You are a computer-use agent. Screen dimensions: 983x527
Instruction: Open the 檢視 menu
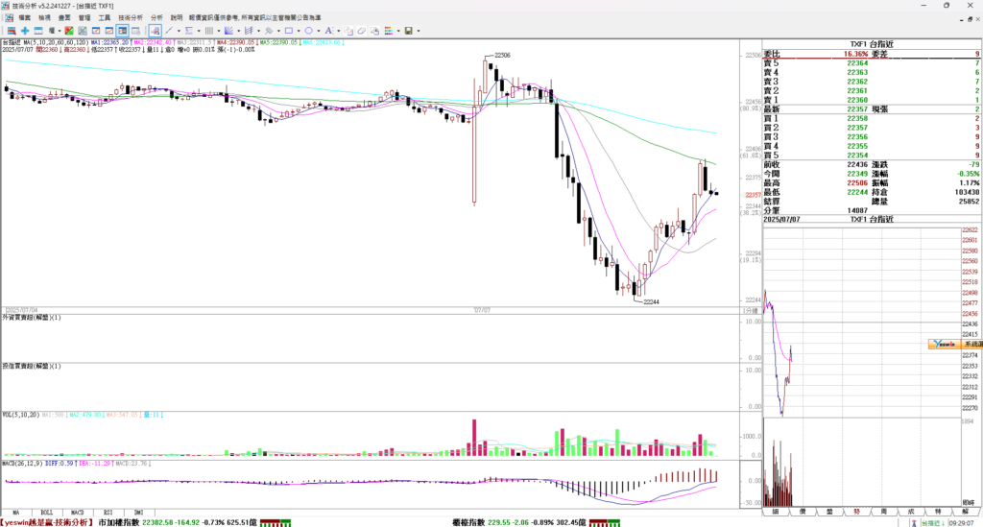[44, 17]
